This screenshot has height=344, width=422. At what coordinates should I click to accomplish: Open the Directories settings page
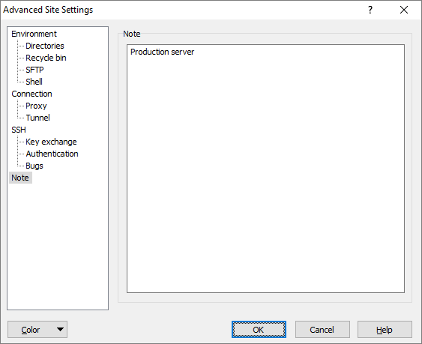[x=45, y=46]
